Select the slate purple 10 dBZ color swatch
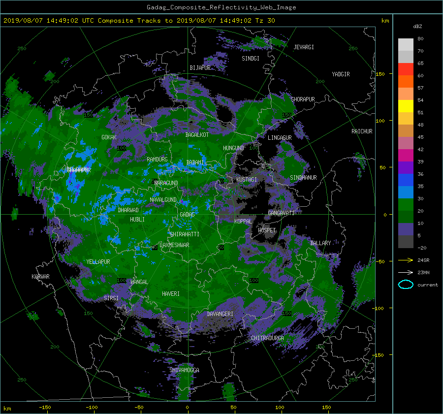443x414 pixels. (406, 229)
